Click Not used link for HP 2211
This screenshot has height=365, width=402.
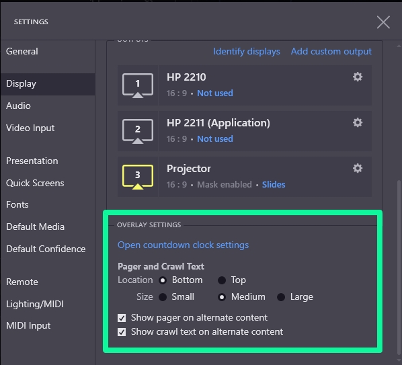pyautogui.click(x=215, y=138)
